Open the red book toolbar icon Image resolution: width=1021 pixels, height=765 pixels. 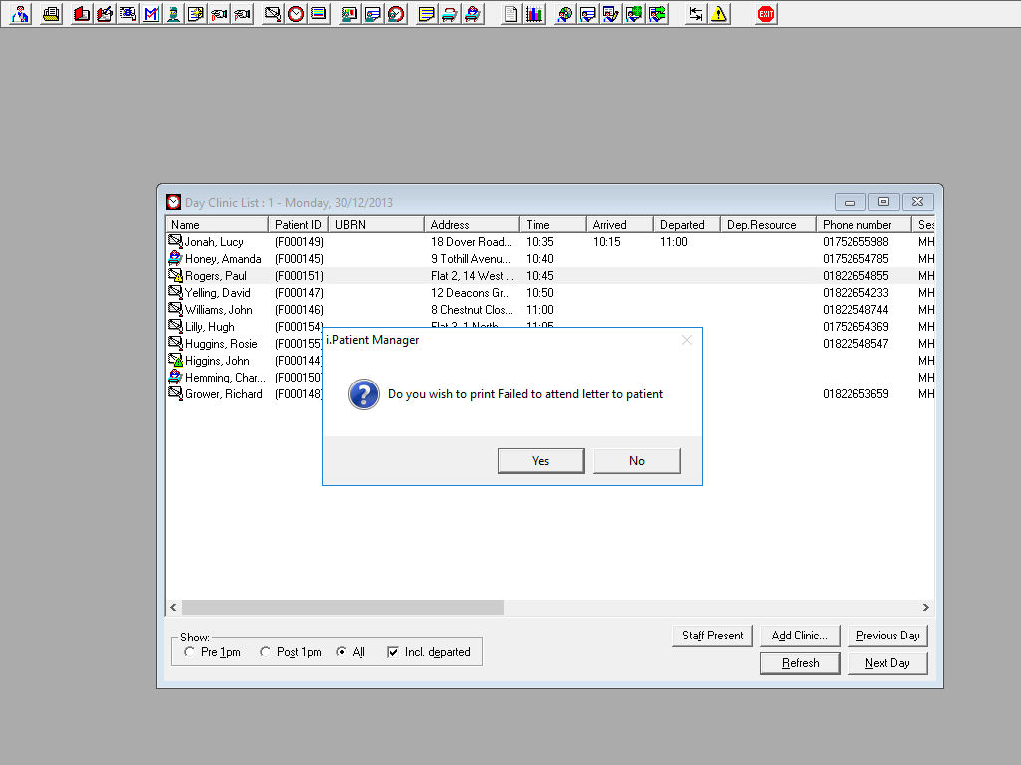[82, 14]
